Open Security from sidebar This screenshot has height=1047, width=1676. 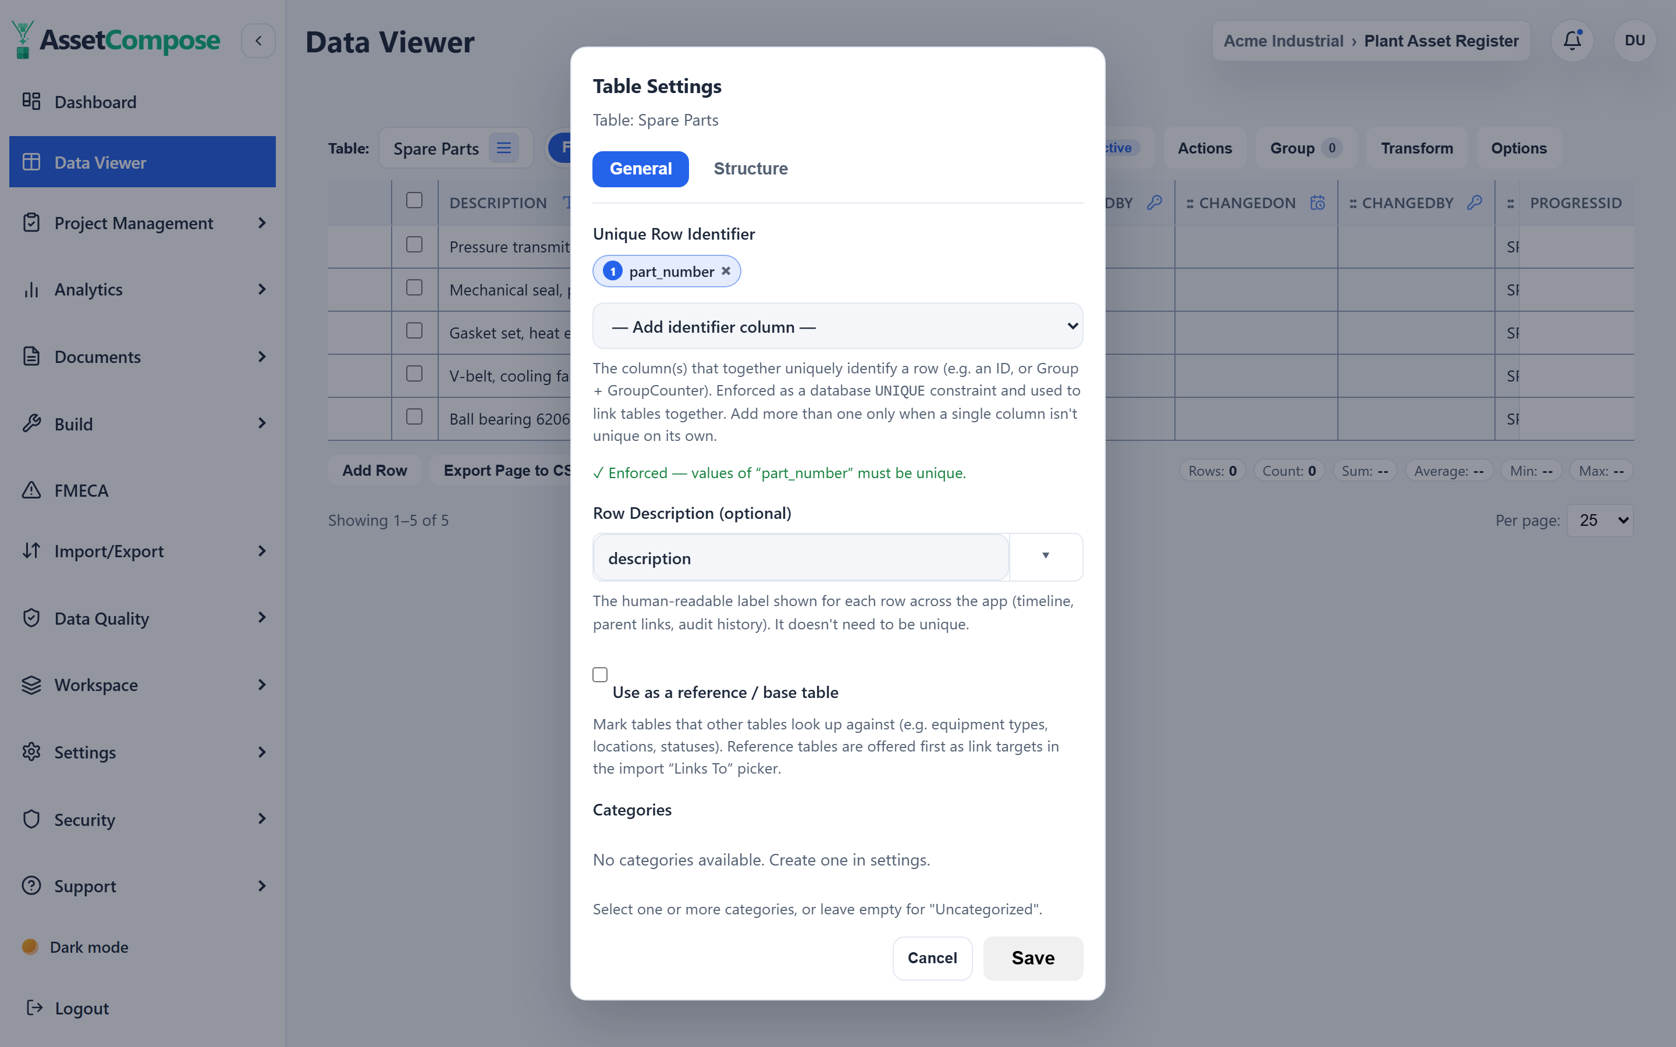(x=142, y=819)
